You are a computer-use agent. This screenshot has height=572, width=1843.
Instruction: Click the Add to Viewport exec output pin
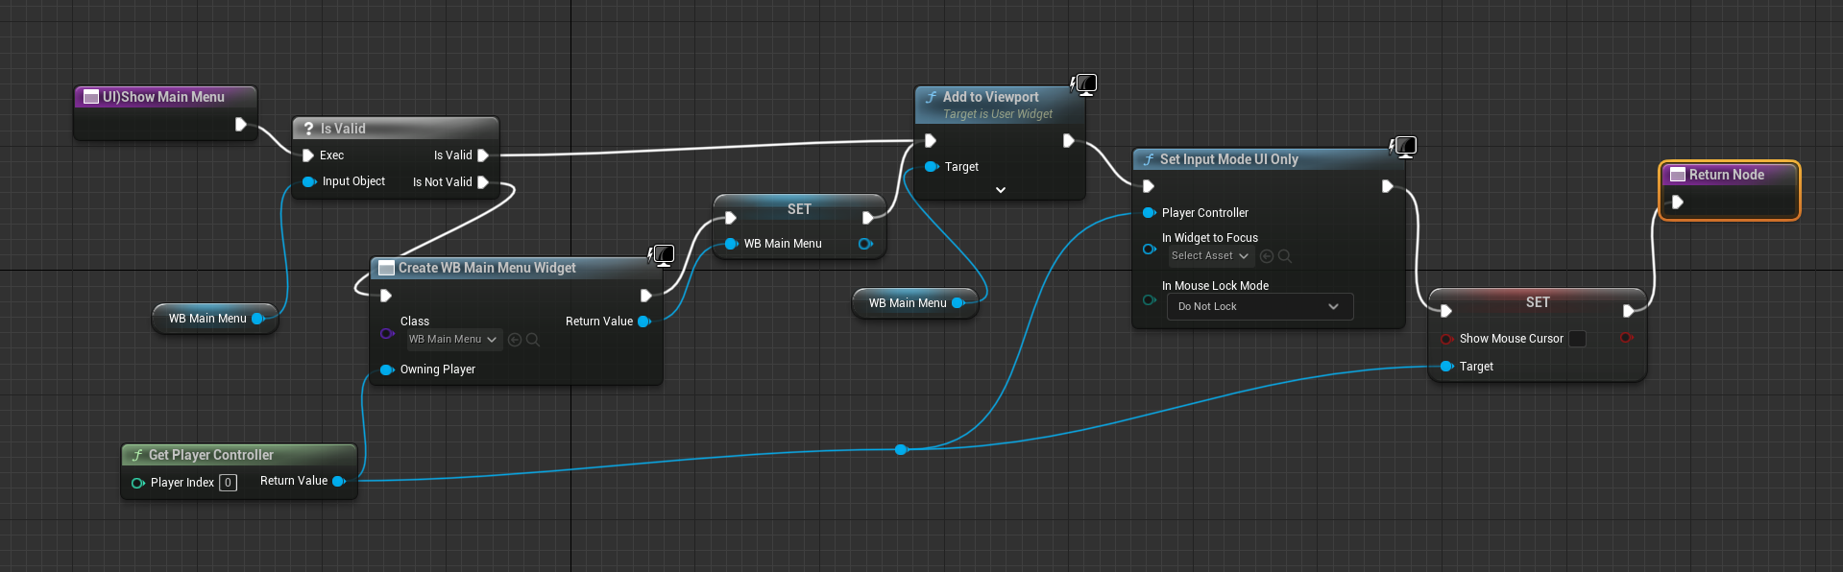[1068, 141]
